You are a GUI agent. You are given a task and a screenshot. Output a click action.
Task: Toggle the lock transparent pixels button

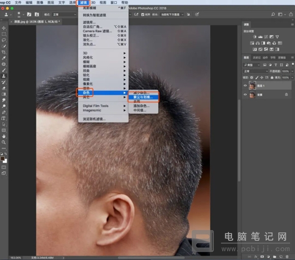tap(252, 78)
